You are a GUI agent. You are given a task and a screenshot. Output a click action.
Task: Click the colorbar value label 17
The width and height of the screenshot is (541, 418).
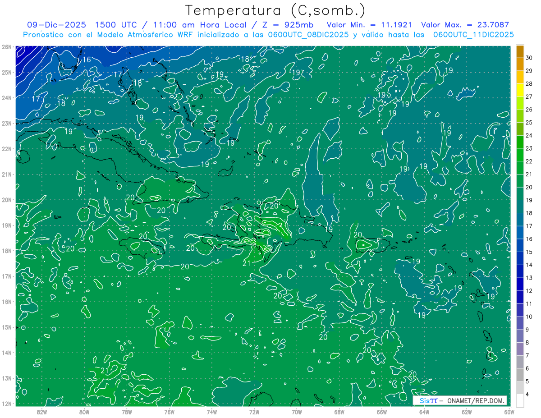click(529, 226)
